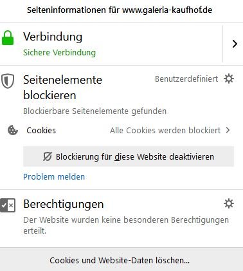Image resolution: width=243 pixels, height=271 pixels.
Task: Open permissions settings gear icon
Action: tap(229, 203)
